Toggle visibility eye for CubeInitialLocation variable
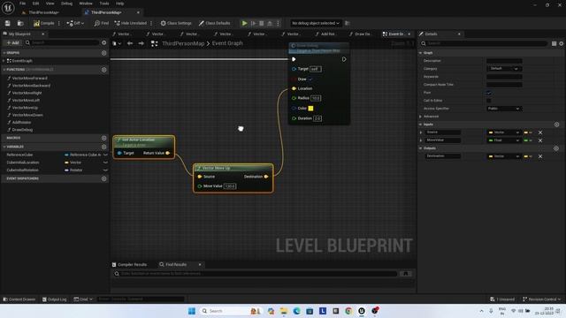The height and width of the screenshot is (318, 566). pyautogui.click(x=105, y=163)
